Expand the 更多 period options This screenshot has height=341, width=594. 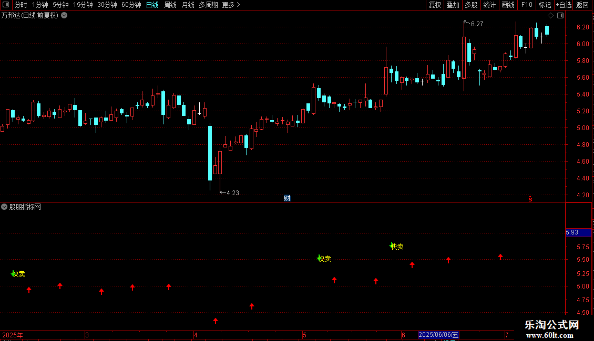[231, 5]
